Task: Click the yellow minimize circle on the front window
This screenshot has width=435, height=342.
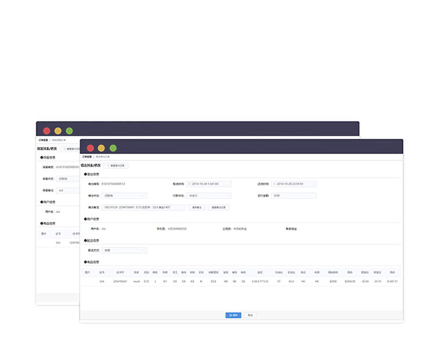Action: [x=101, y=148]
